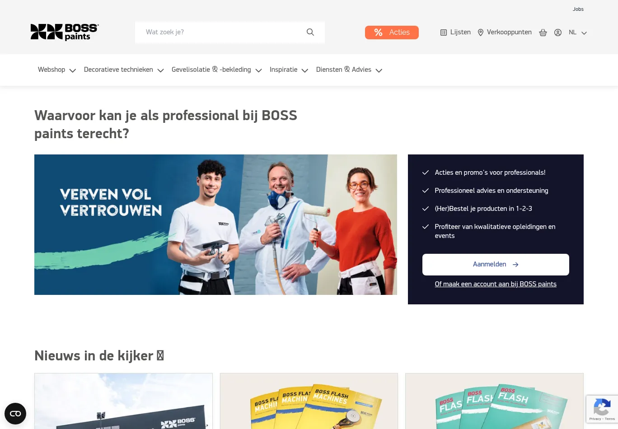Click the Lijsten list icon
Image resolution: width=618 pixels, height=429 pixels.
444,33
